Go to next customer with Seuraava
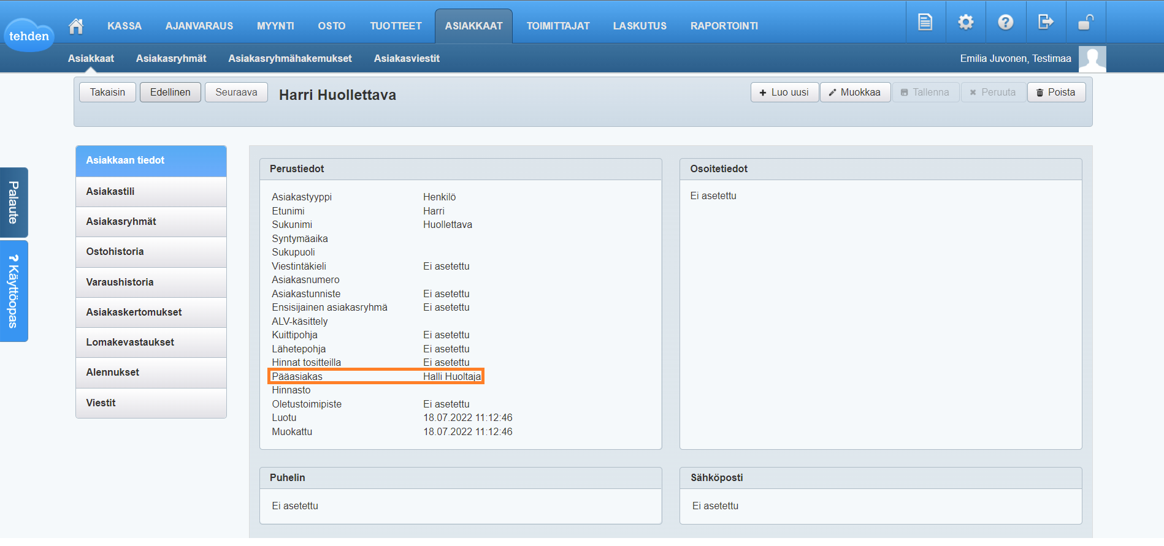This screenshot has height=546, width=1164. pos(236,92)
